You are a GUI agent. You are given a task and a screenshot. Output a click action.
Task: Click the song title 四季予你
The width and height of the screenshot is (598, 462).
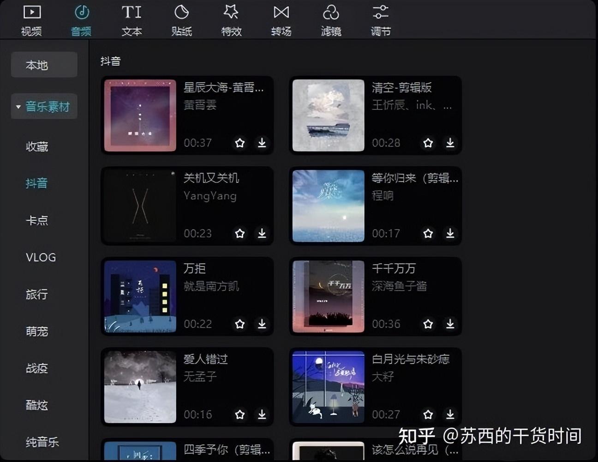click(x=227, y=450)
